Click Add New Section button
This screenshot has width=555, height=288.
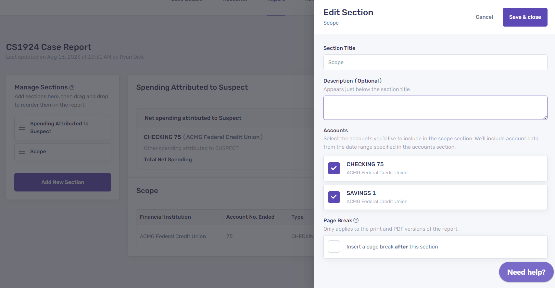tap(63, 182)
